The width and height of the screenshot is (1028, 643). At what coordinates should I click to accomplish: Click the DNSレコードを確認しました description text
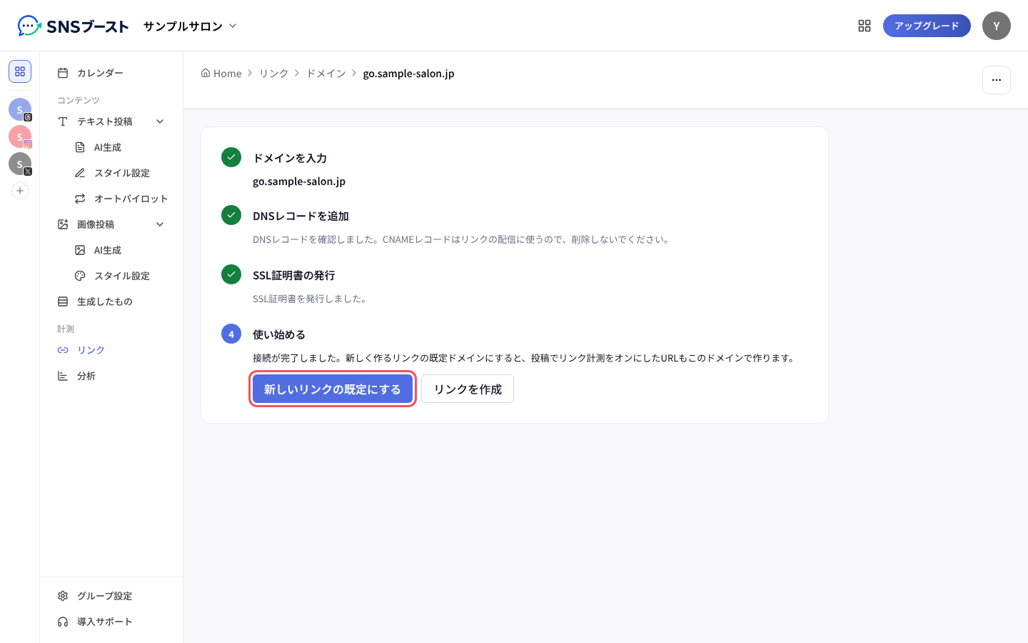click(x=463, y=239)
